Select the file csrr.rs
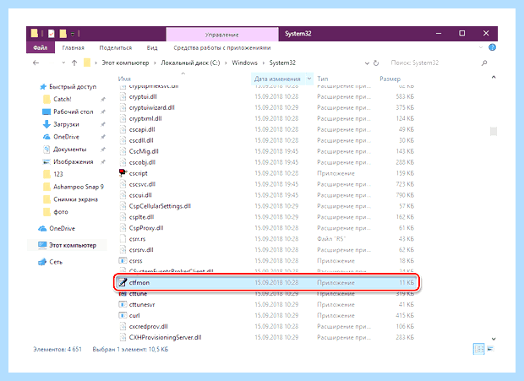The width and height of the screenshot is (524, 381). coord(138,239)
